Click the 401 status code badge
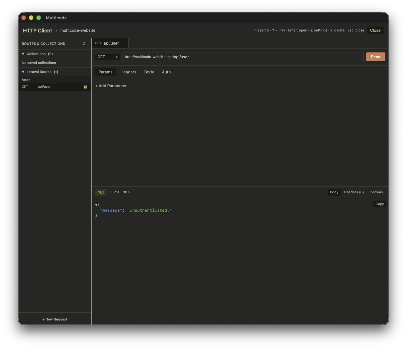407x349 pixels. (x=101, y=192)
